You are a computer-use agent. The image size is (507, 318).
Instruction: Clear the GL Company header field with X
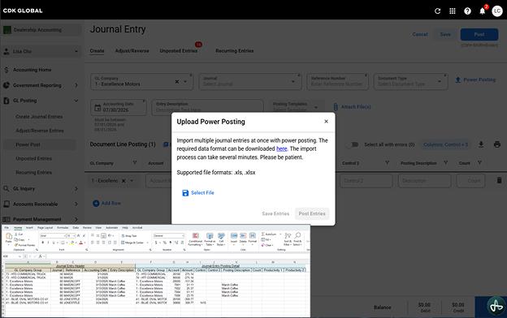pyautogui.click(x=177, y=82)
